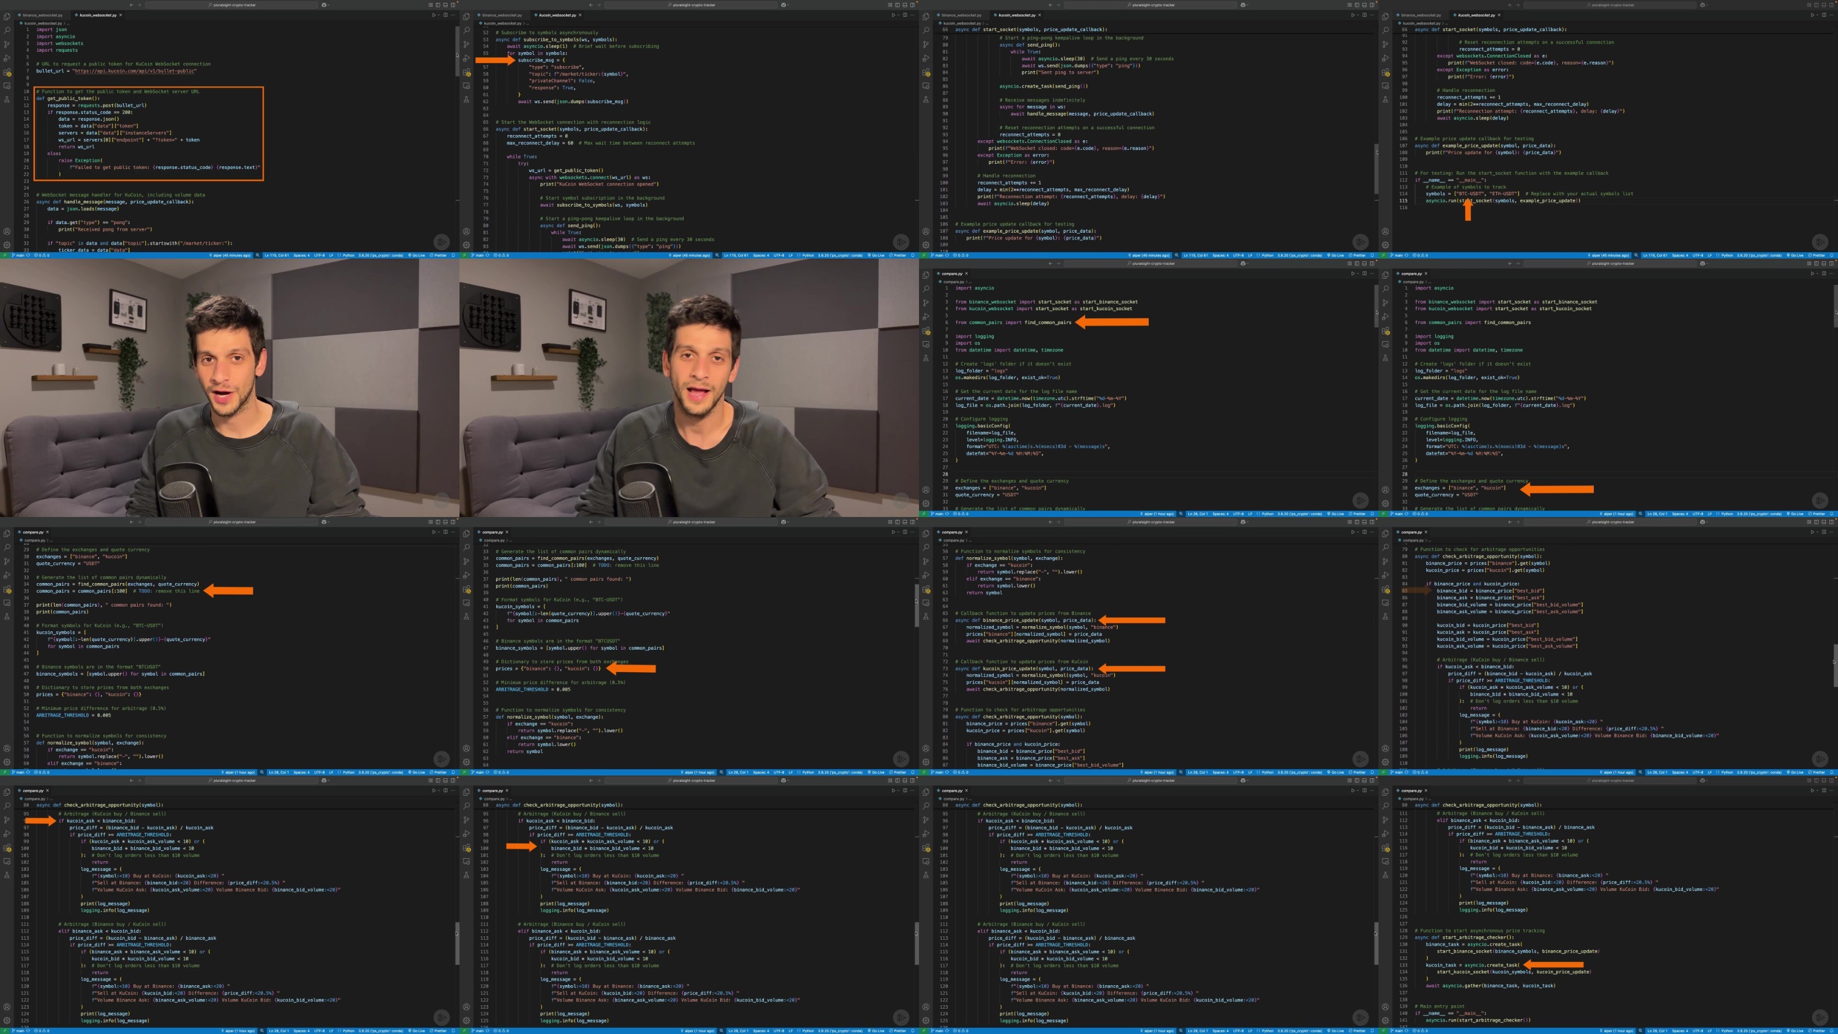Open run options chevron in 'import json' frame
Viewport: 1838px width, 1034px height.
point(439,15)
